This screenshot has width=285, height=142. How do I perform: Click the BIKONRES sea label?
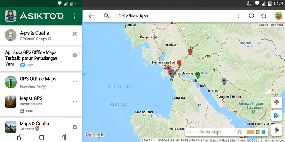pos(120,87)
